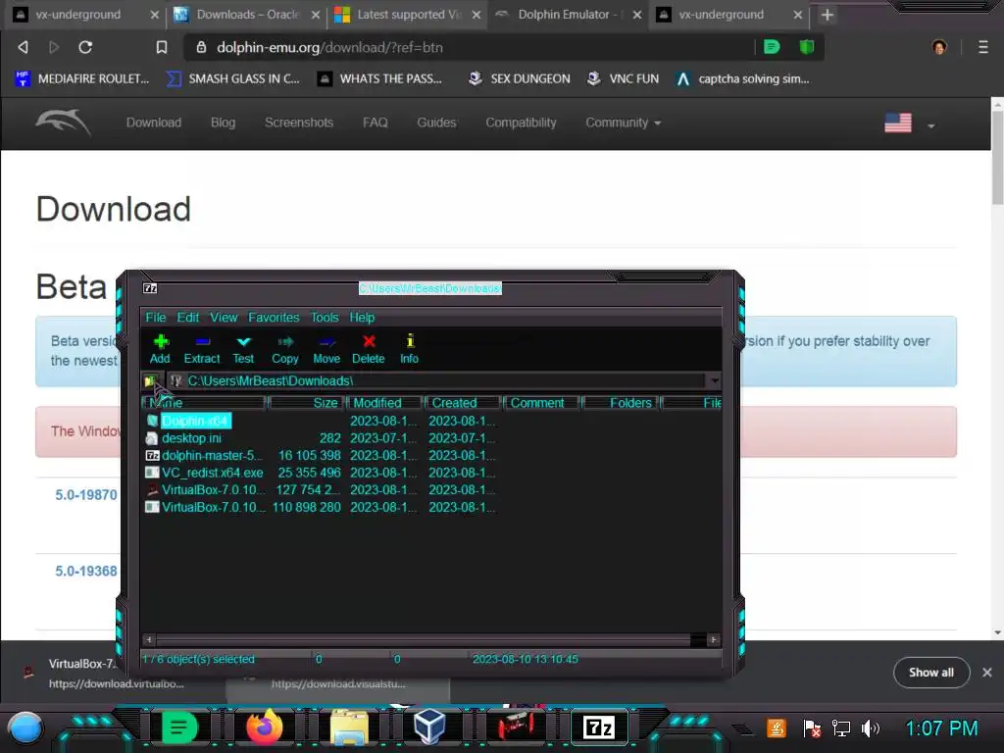Sort by the Comment column header

tap(541, 403)
